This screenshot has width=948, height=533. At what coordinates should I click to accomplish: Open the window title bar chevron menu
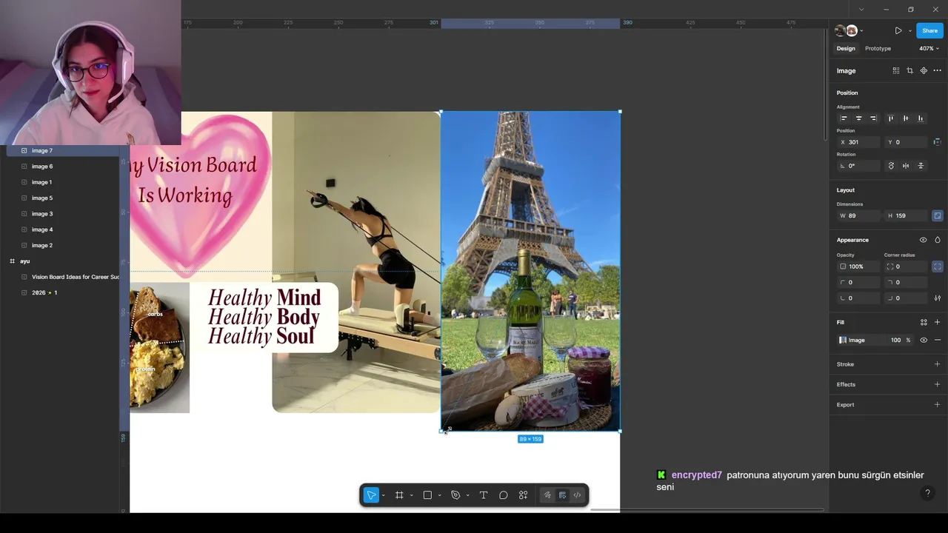861,10
